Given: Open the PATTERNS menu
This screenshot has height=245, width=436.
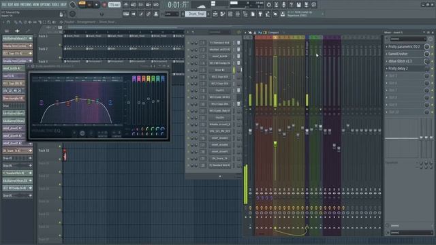Looking at the screenshot, I should click(x=26, y=5).
